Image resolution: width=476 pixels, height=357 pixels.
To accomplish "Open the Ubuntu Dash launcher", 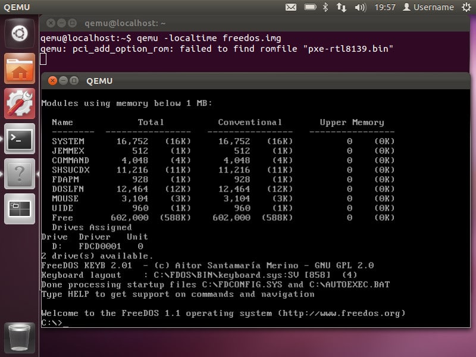I will point(19,33).
